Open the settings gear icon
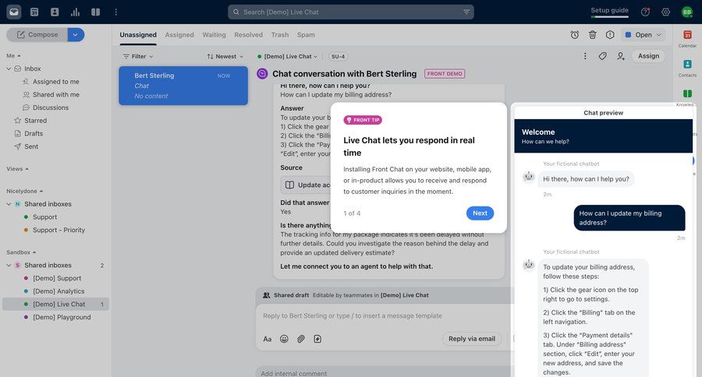This screenshot has height=377, width=702. [x=665, y=12]
